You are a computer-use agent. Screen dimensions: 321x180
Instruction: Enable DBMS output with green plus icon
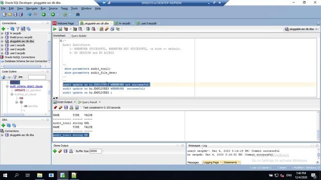point(55,151)
